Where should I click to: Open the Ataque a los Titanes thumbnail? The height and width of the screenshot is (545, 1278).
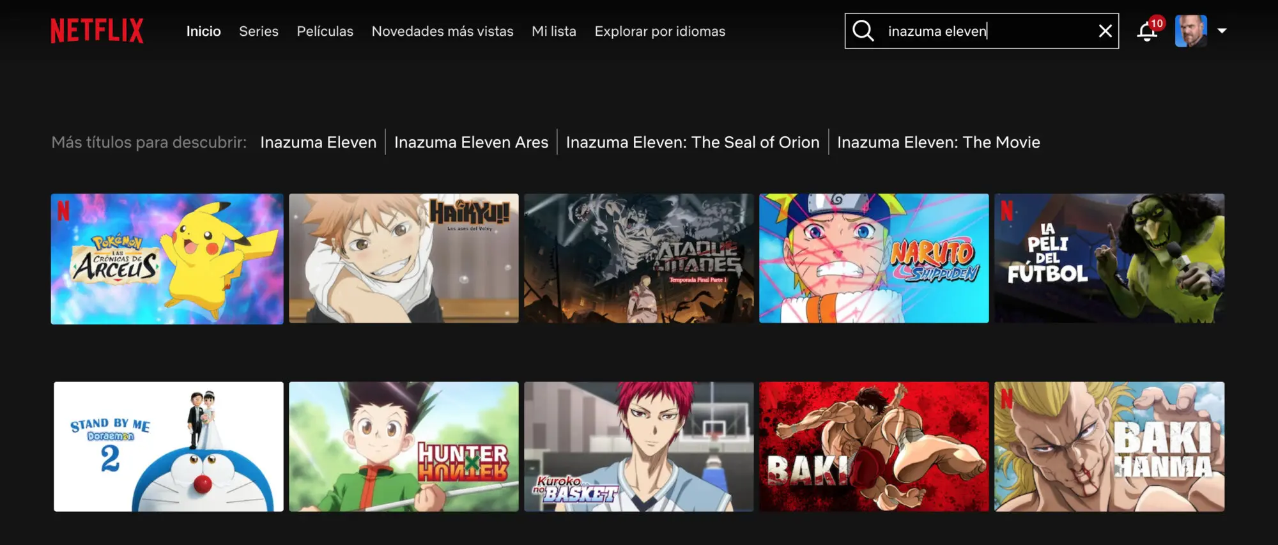(x=639, y=258)
